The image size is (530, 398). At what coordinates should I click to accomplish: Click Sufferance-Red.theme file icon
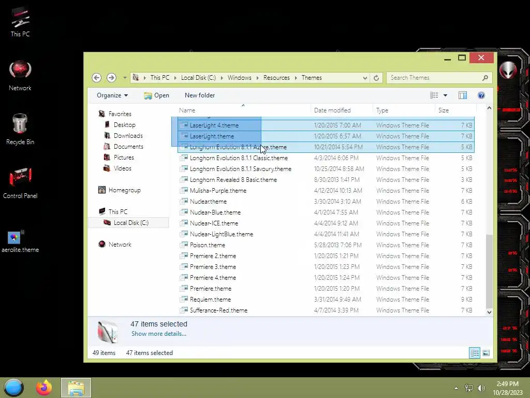coord(184,310)
